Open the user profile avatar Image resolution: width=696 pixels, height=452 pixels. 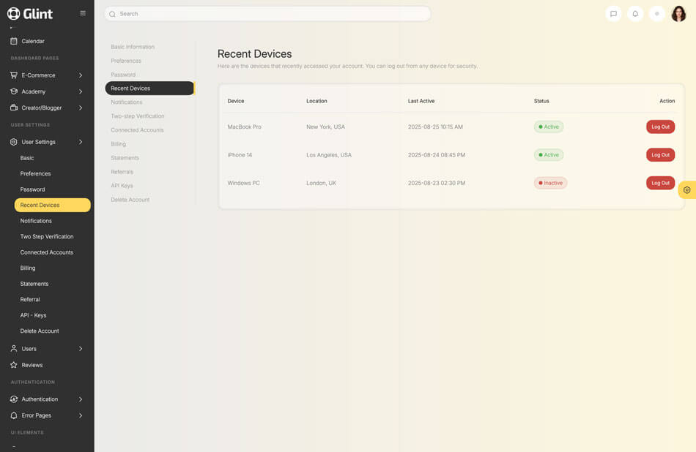click(678, 14)
